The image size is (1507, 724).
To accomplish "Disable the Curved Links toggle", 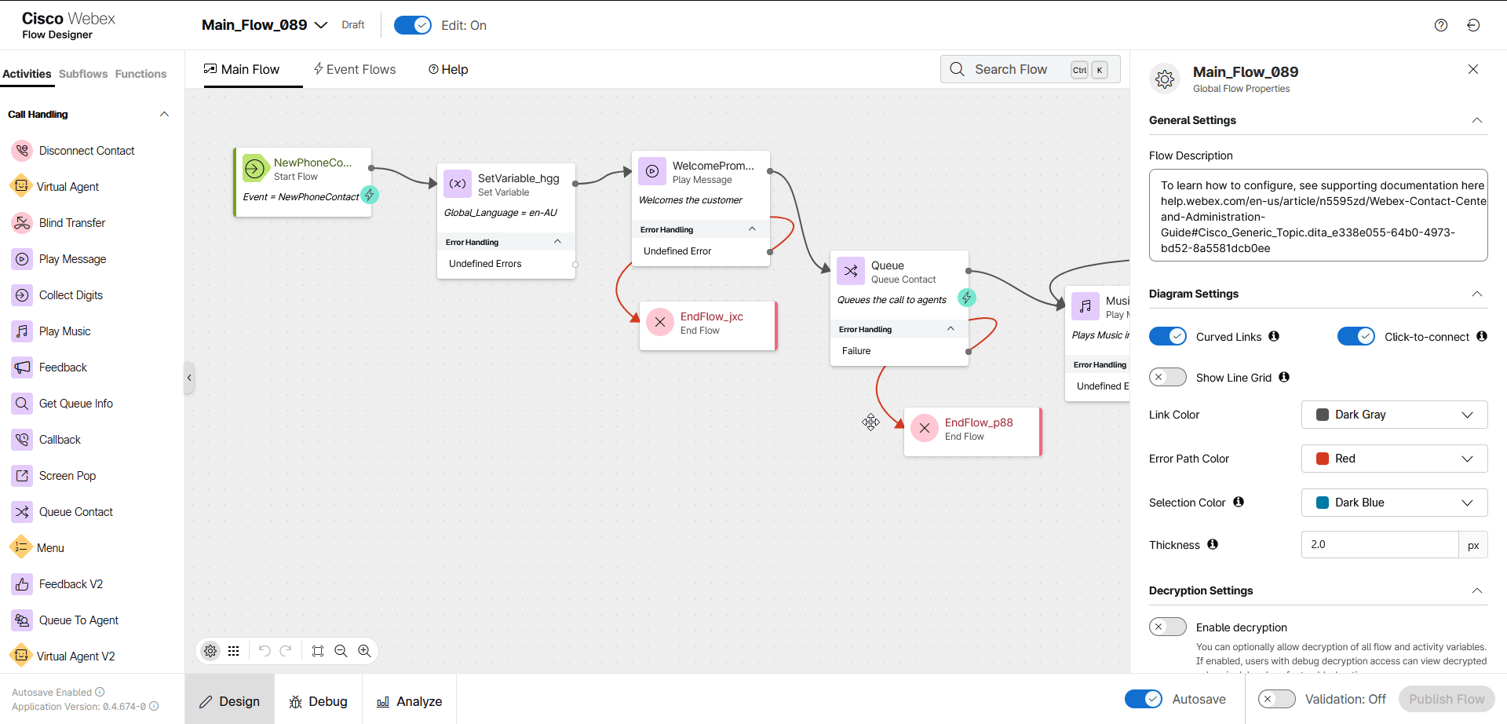I will [x=1168, y=336].
